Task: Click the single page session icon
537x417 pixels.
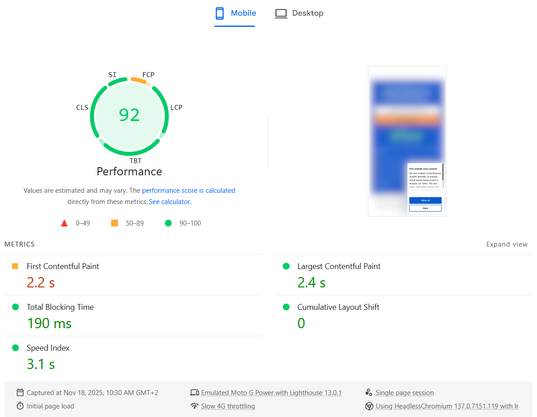Action: point(369,393)
